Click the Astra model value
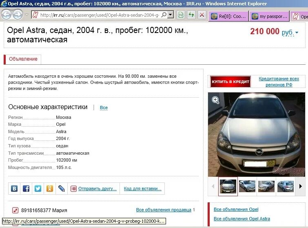The height and width of the screenshot is (228, 308). 61,132
